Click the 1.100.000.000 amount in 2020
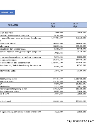 point(80,63)
